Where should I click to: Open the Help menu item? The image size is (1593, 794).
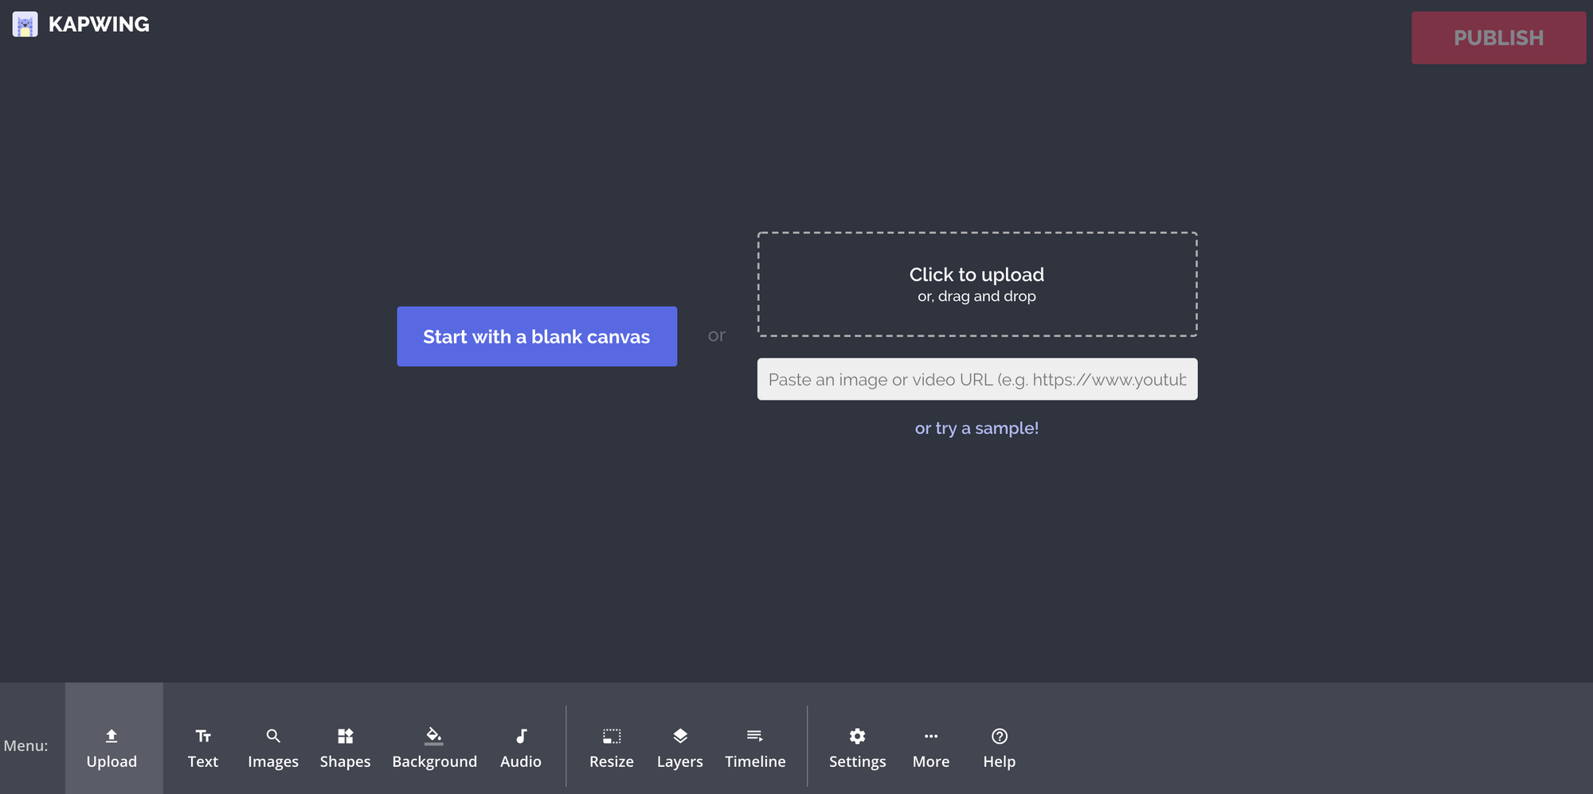[x=999, y=747]
